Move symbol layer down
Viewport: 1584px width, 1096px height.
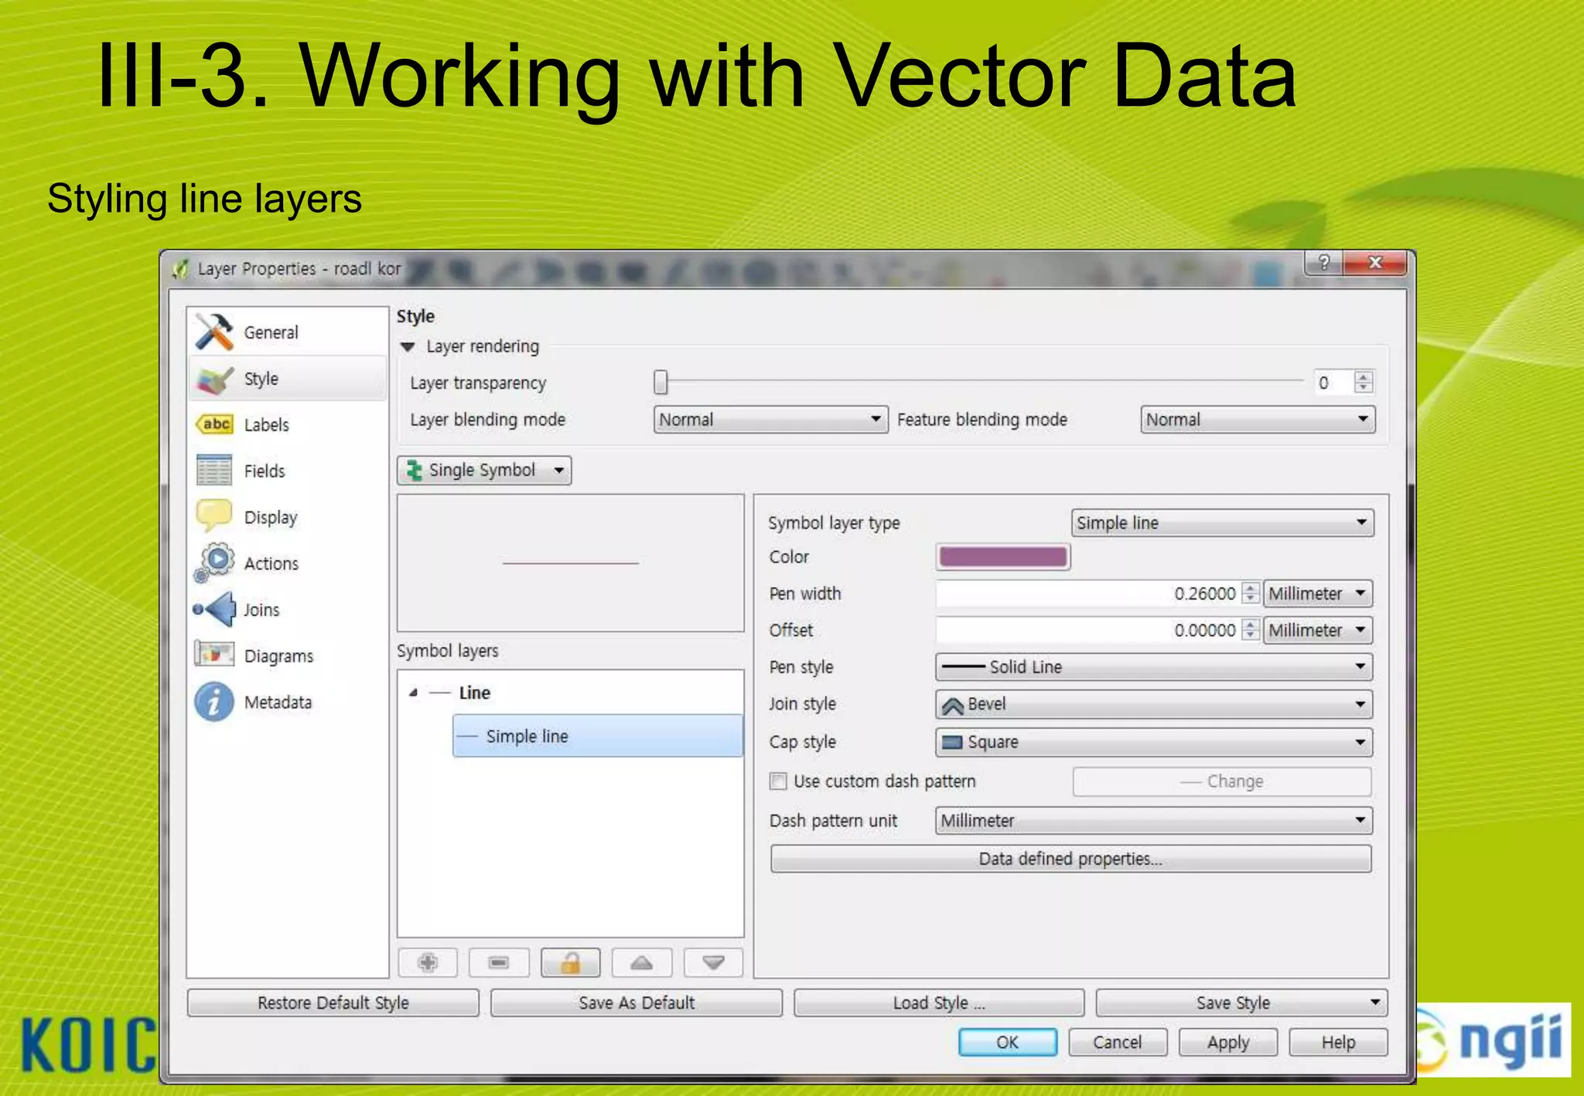click(x=713, y=962)
